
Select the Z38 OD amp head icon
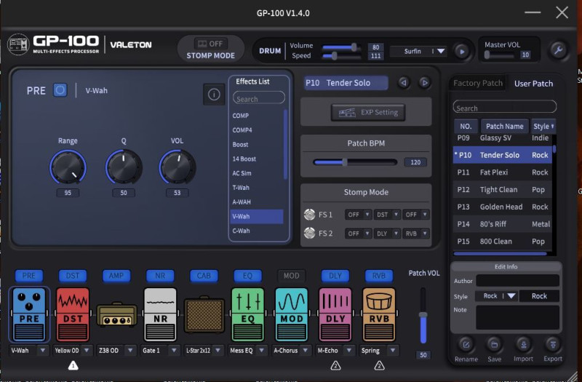(116, 314)
